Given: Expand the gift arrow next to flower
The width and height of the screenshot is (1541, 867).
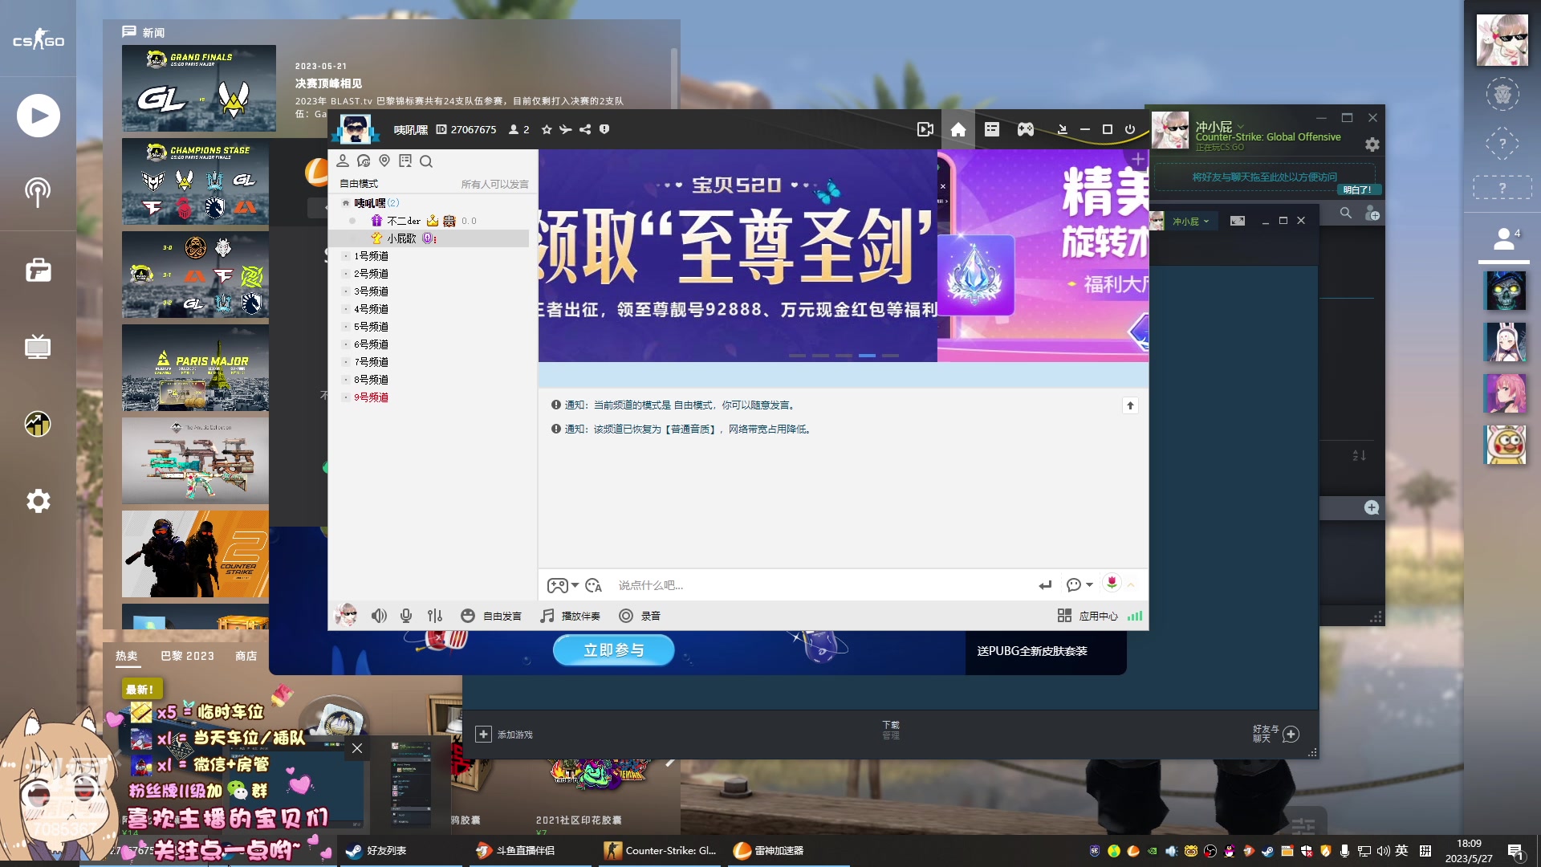Looking at the screenshot, I should click(x=1131, y=585).
